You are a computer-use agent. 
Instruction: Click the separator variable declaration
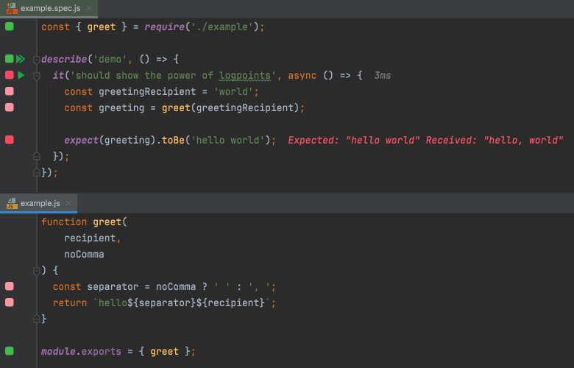coord(113,287)
